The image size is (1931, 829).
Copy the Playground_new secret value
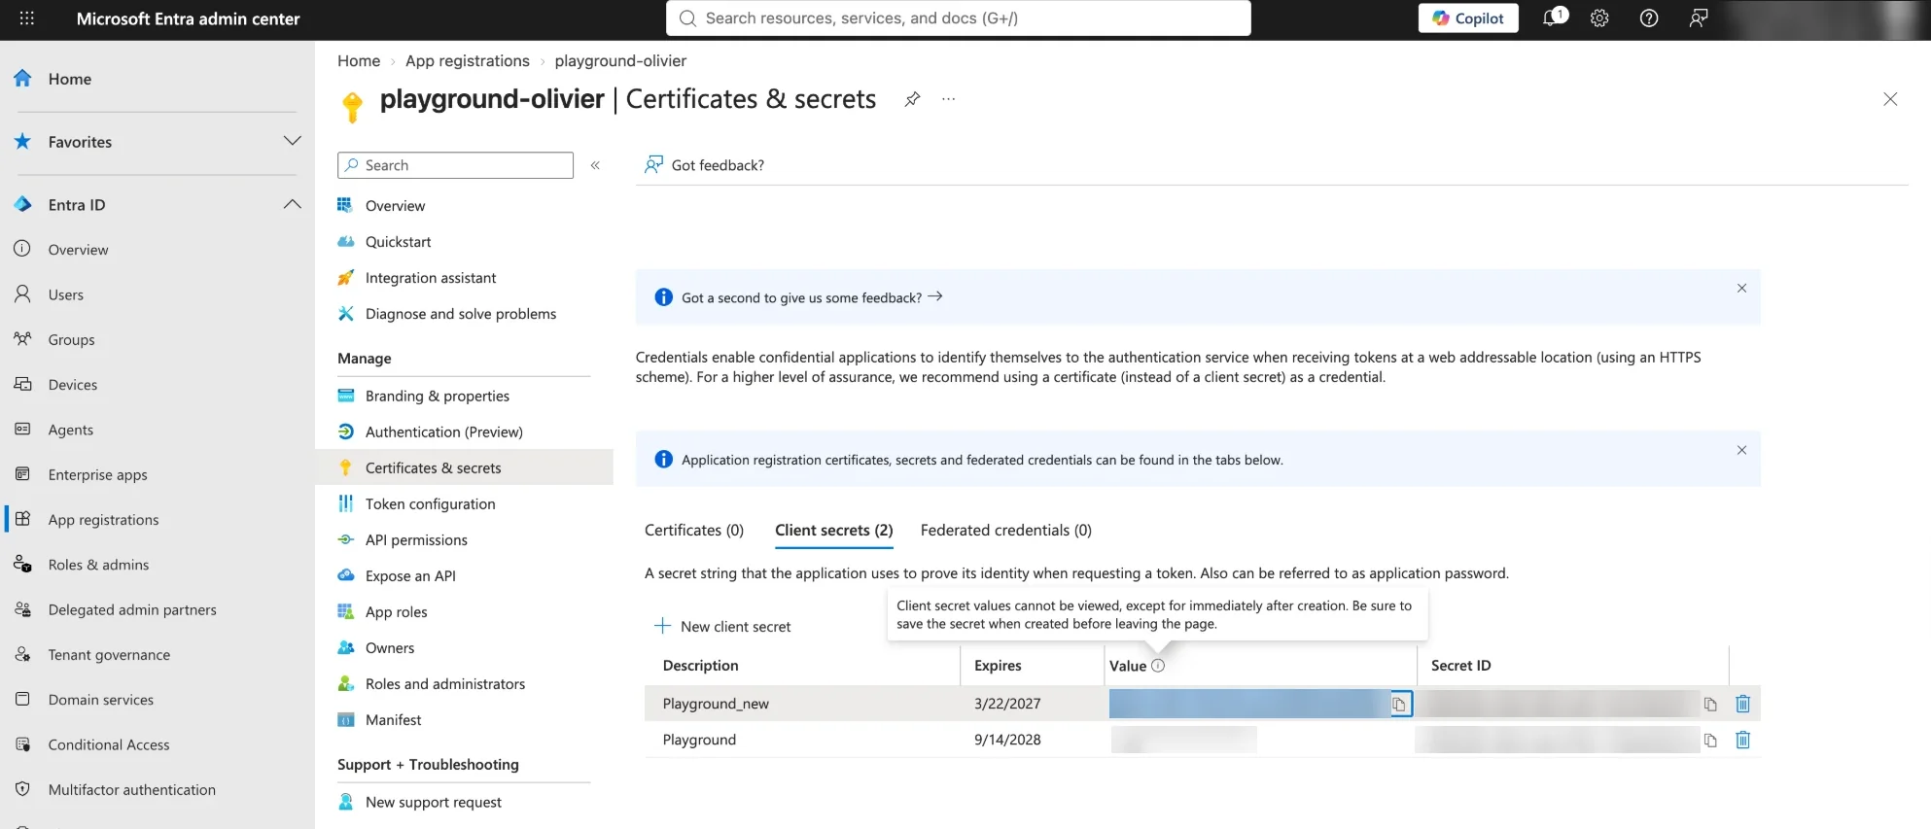[1399, 704]
